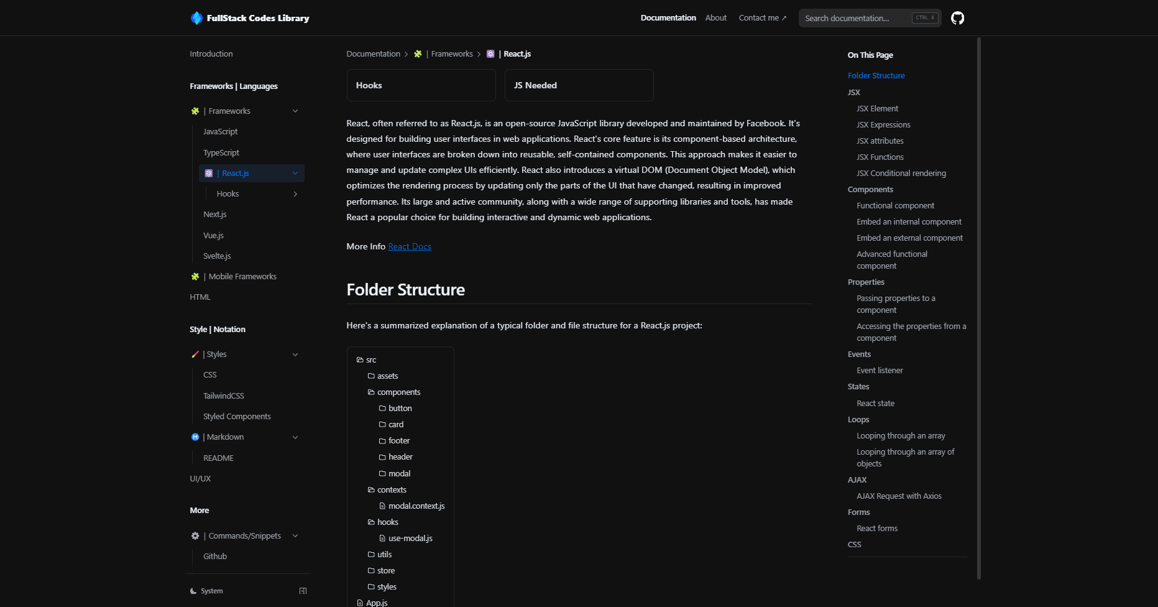
Task: Click Documentation in the breadcrumb
Action: pos(374,54)
